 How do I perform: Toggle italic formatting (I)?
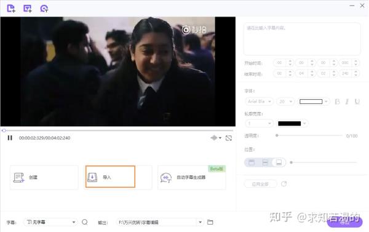(347, 102)
